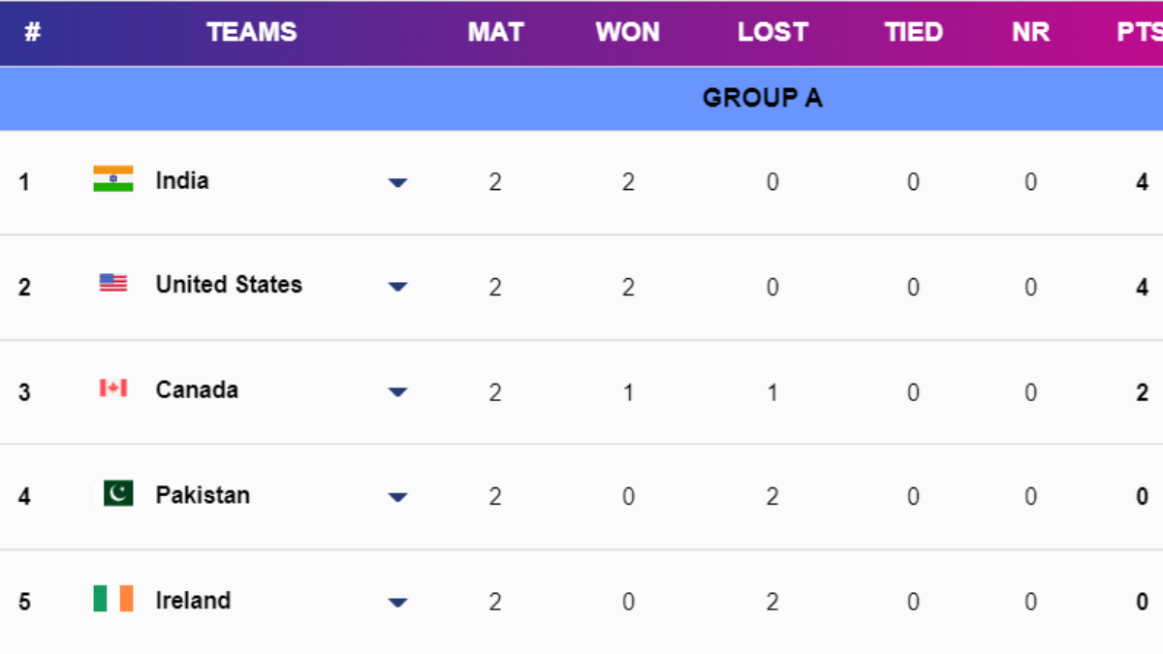Click the United States flag icon
Image resolution: width=1163 pixels, height=654 pixels.
click(x=111, y=284)
